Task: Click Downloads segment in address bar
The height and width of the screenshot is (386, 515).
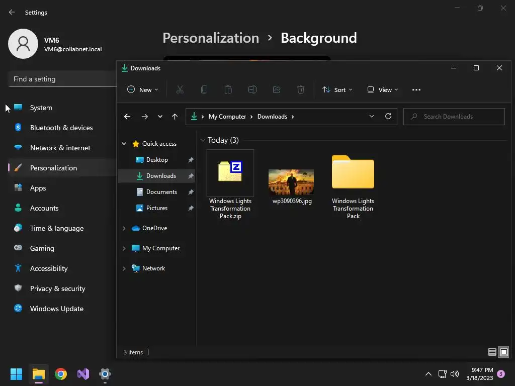Action: tap(272, 117)
